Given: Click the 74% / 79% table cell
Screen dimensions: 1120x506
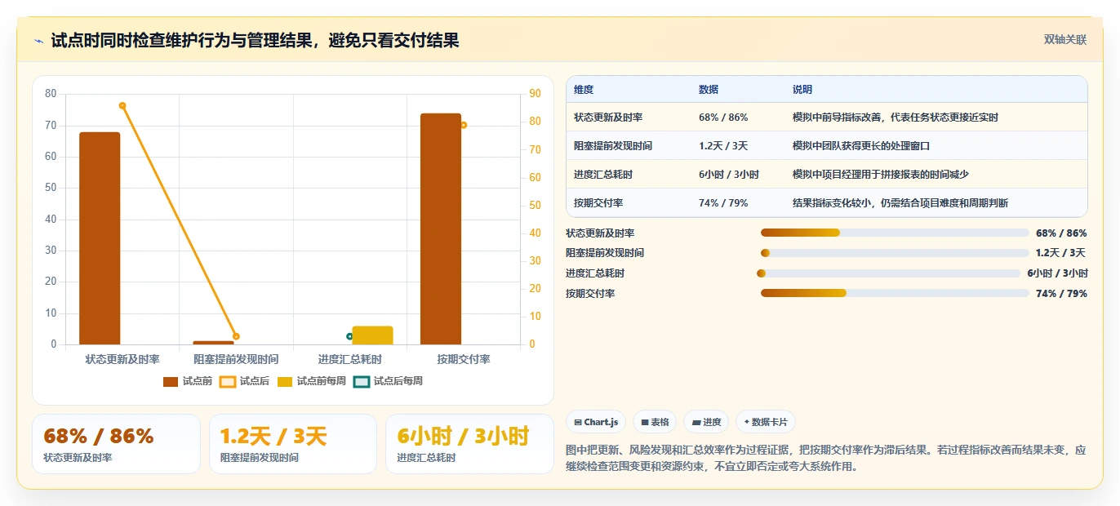Looking at the screenshot, I should tap(723, 203).
